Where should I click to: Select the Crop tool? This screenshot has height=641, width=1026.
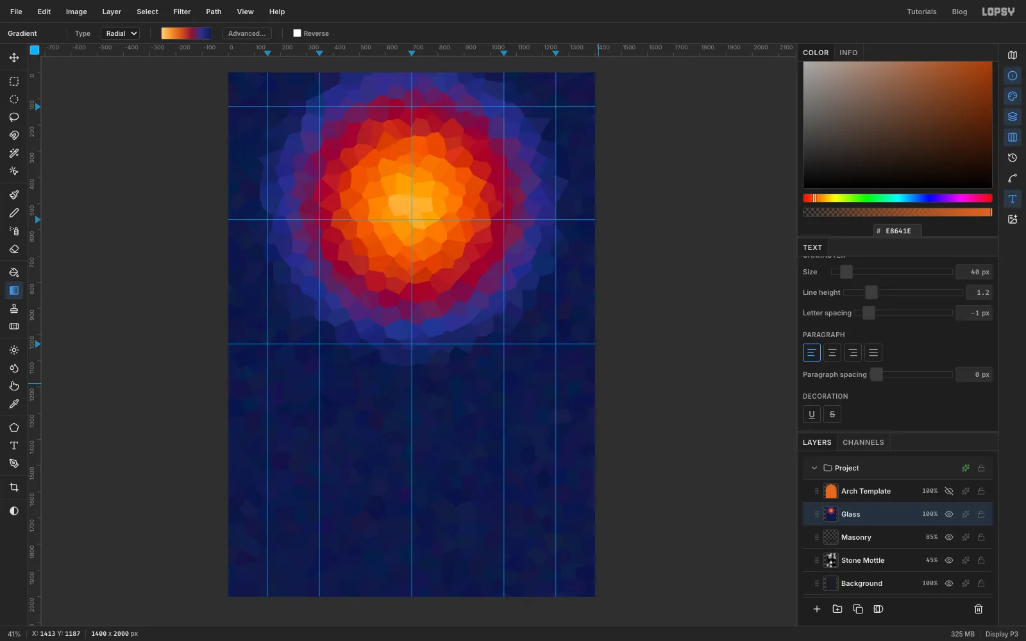pos(13,487)
